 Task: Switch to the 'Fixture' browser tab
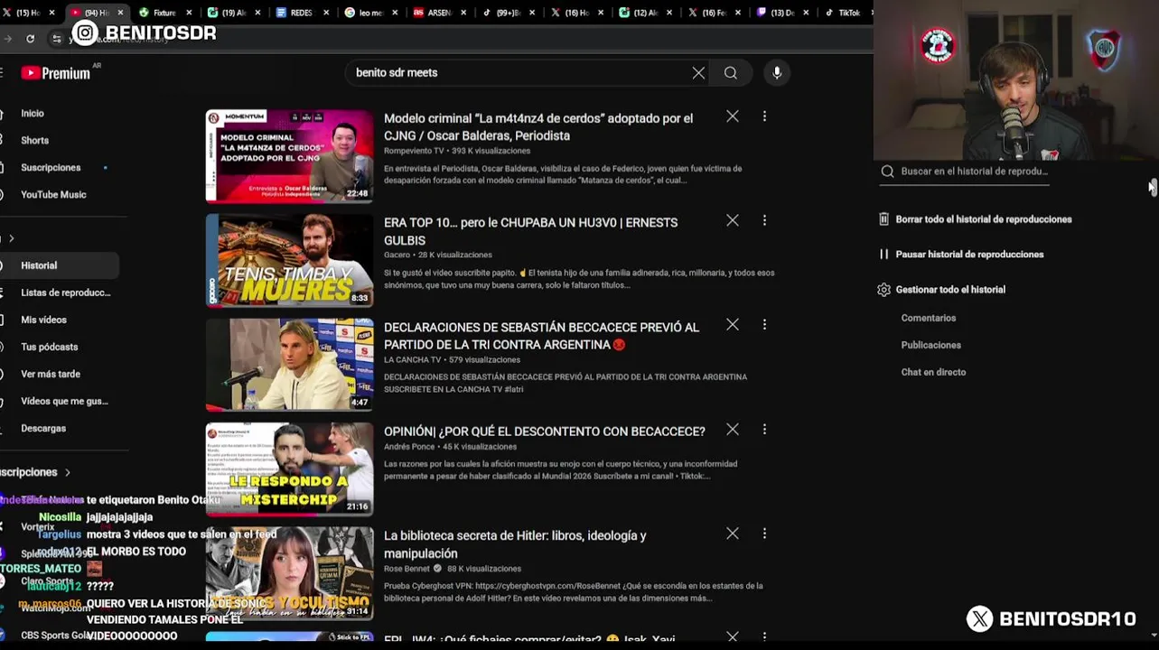tap(164, 13)
